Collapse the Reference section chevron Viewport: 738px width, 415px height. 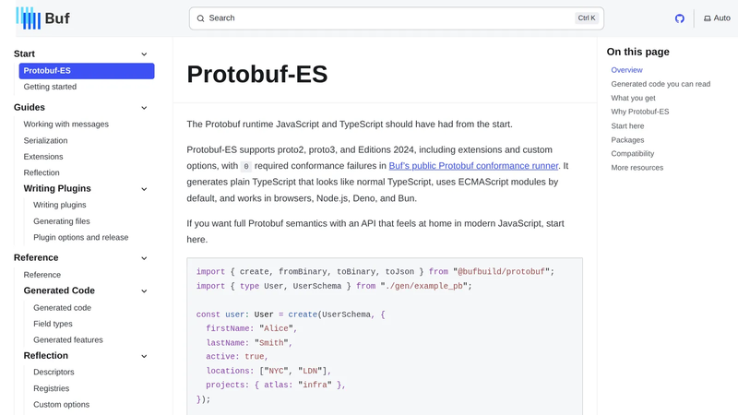click(x=144, y=258)
